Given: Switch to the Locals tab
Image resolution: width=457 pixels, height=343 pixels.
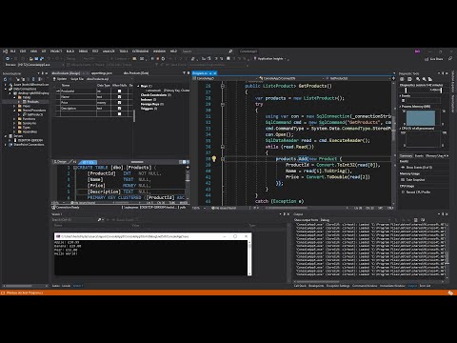Looking at the screenshot, I should pyautogui.click(x=66, y=286).
